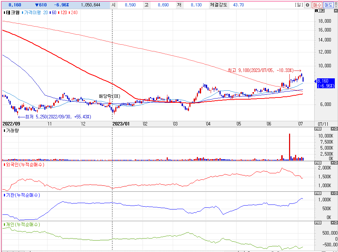Click the 개인(누적순매수) indicator label
Viewport: 338px width, 252px height.
point(23,224)
